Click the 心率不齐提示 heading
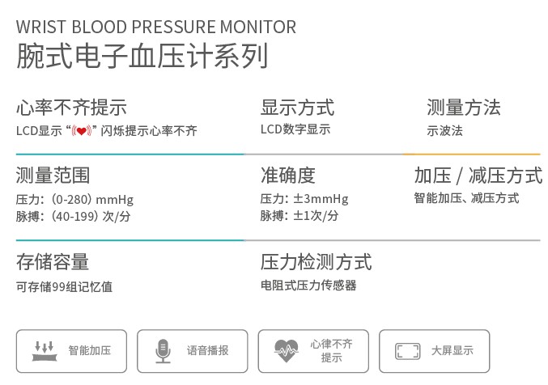Screen dimensions: 548x385 pyautogui.click(x=71, y=108)
